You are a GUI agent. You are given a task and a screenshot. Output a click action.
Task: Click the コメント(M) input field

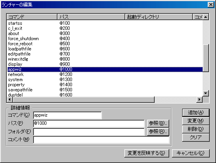pos(101,140)
